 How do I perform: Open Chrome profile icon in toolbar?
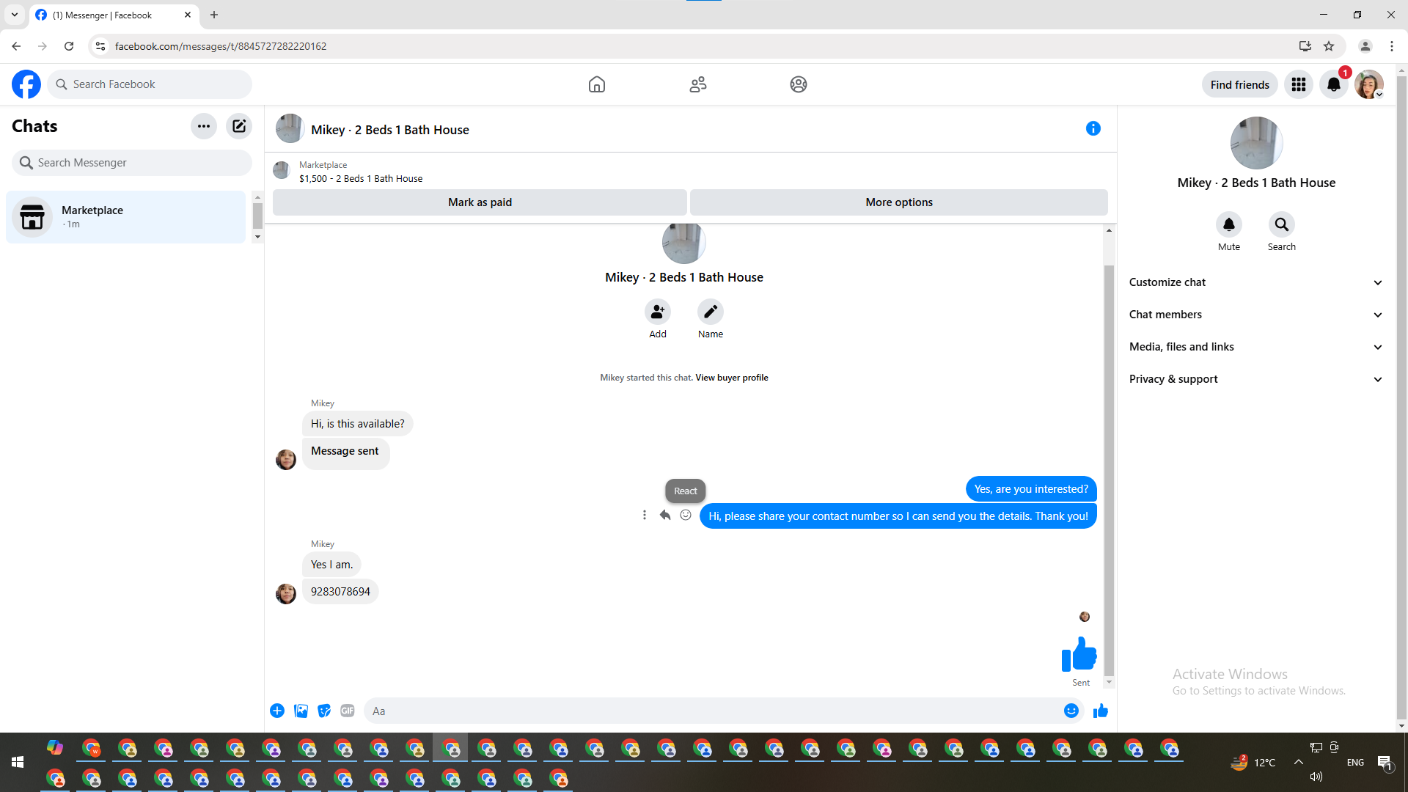coord(1365,46)
